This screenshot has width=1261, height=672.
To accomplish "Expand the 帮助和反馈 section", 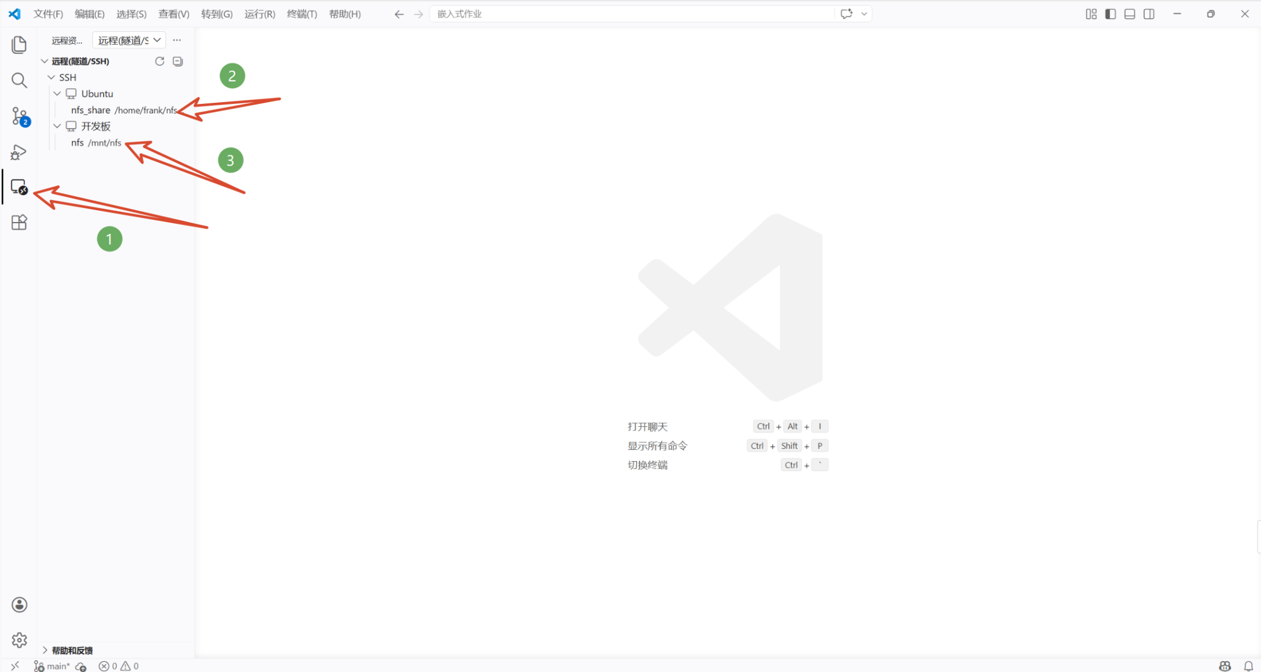I will click(x=72, y=650).
